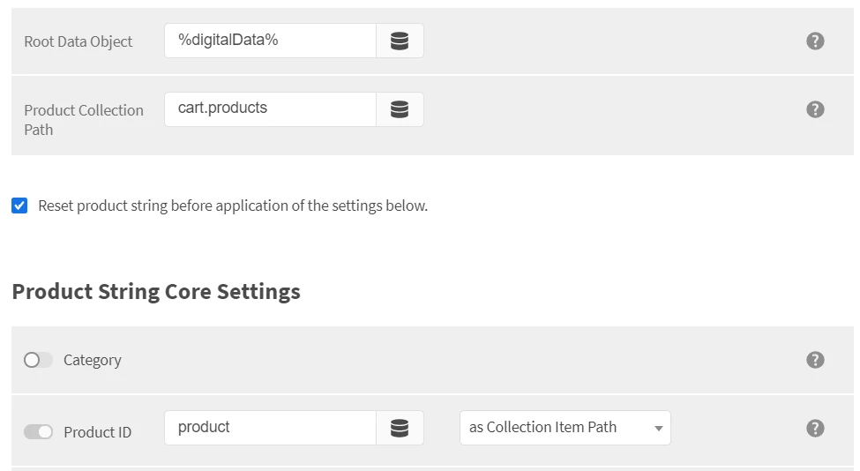Open data element picker for Product Collection Path
The width and height of the screenshot is (860, 471).
[x=400, y=109]
